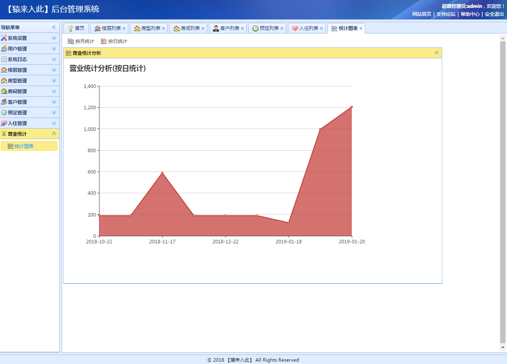This screenshot has width=507, height=364.
Task: Click the 1,400 y-axis label
Action: (90, 86)
